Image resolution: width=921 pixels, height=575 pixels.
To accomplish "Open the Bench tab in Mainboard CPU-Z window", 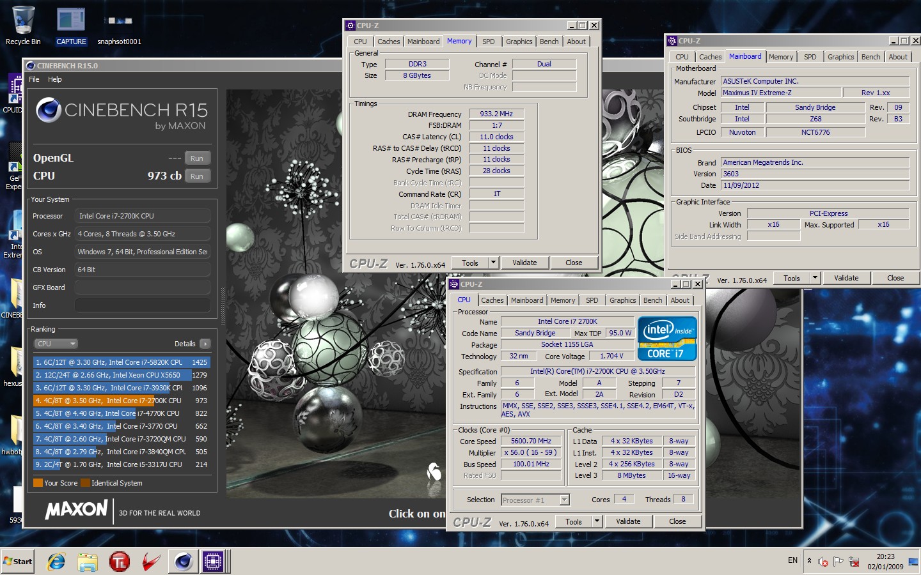I will pos(870,57).
